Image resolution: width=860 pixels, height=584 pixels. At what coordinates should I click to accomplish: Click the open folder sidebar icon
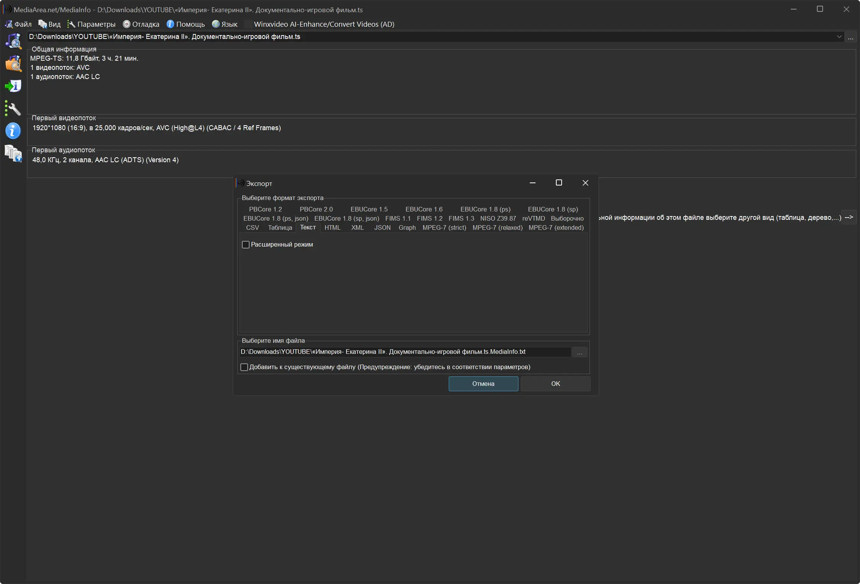pyautogui.click(x=13, y=63)
